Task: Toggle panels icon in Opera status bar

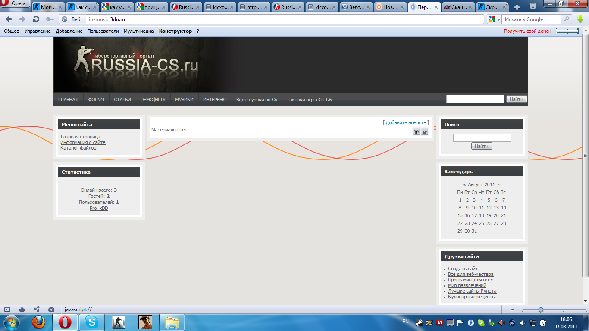Action: click(7, 309)
